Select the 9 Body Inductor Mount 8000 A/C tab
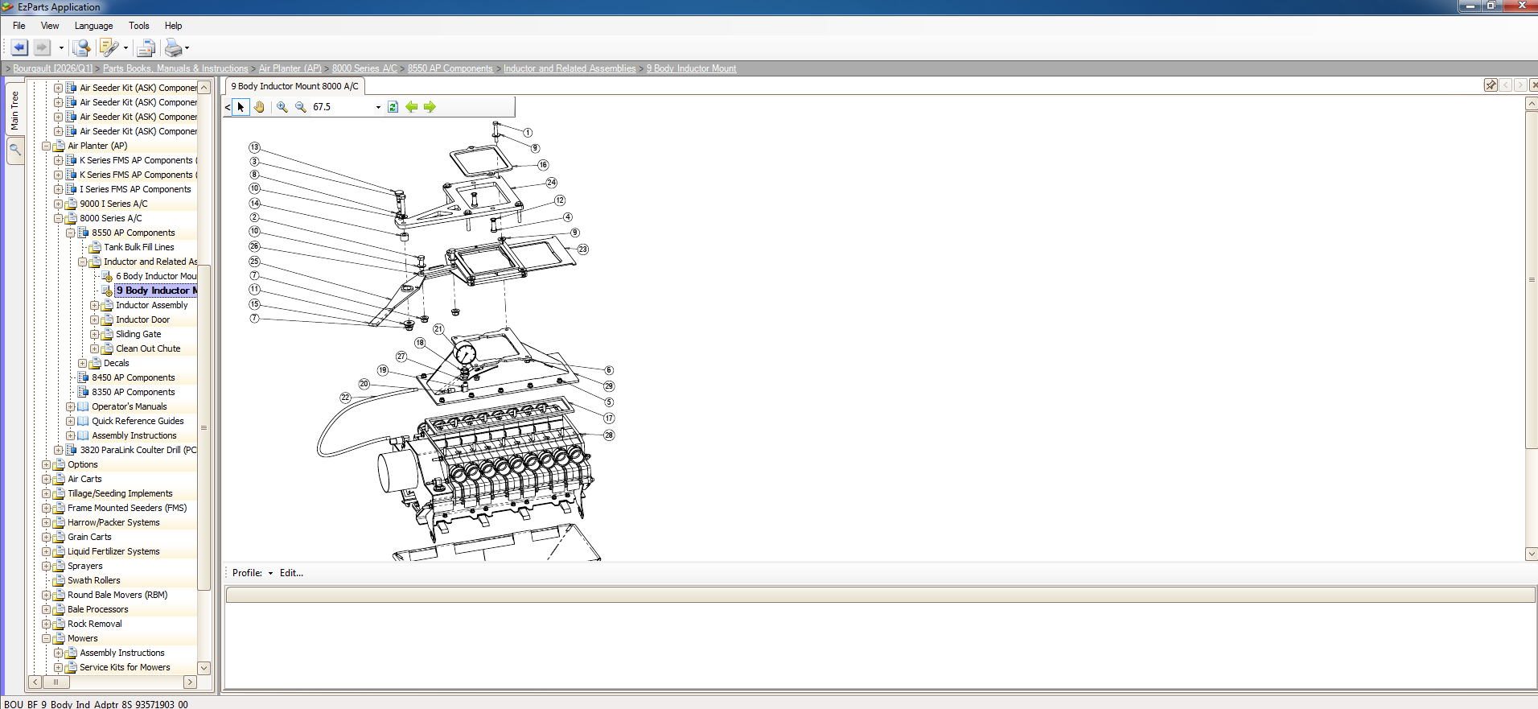1538x709 pixels. (294, 86)
